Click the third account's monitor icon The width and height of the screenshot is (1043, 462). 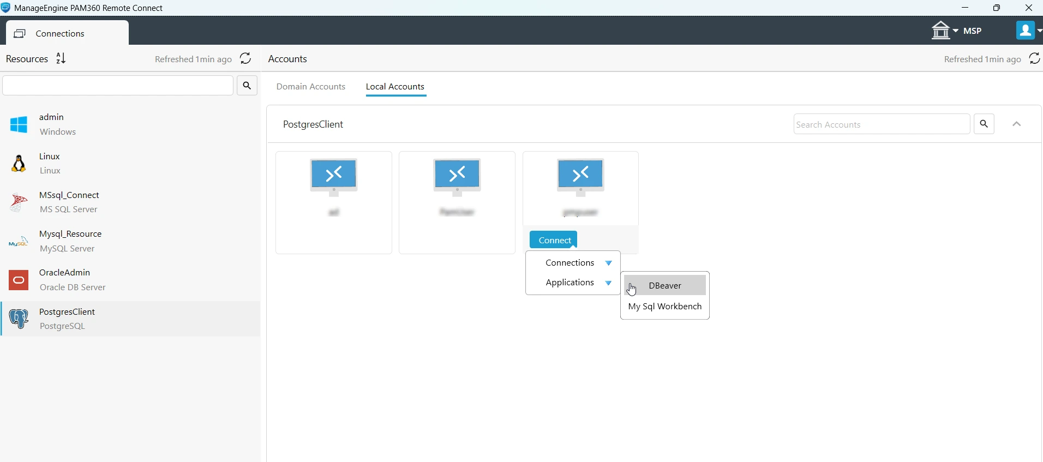point(580,177)
